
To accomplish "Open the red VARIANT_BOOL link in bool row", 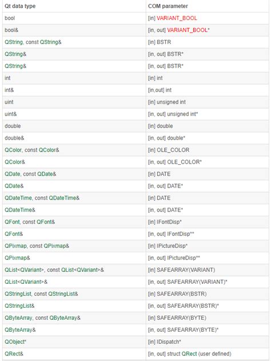I will pos(177,18).
